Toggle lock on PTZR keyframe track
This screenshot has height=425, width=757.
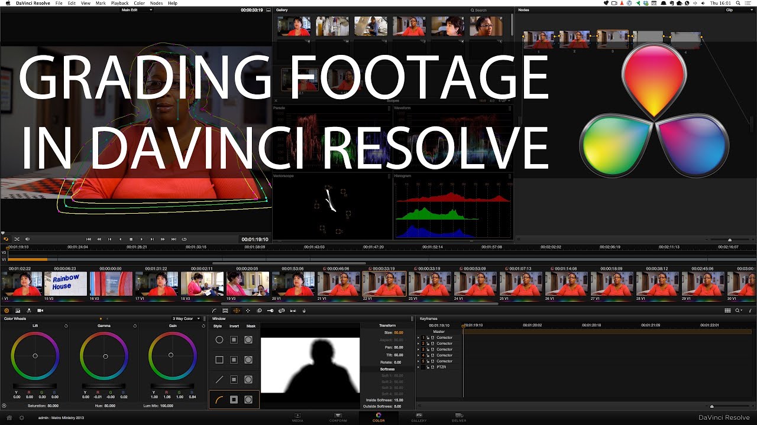(x=428, y=367)
